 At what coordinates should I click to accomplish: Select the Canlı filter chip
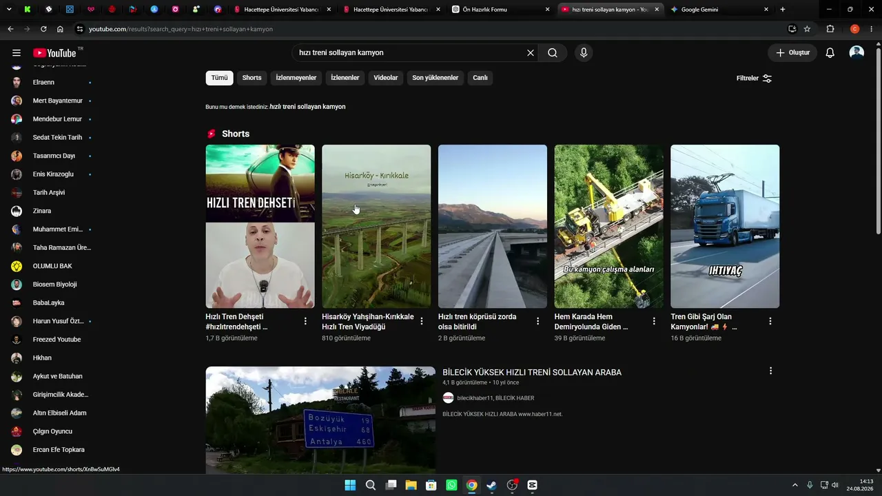point(480,78)
